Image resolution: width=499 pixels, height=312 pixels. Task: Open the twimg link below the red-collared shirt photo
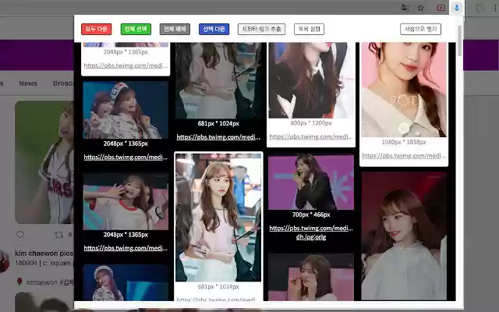pos(126,248)
